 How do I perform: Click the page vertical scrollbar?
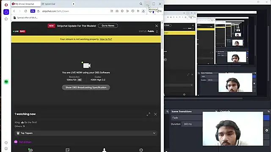pyautogui.click(x=162, y=39)
